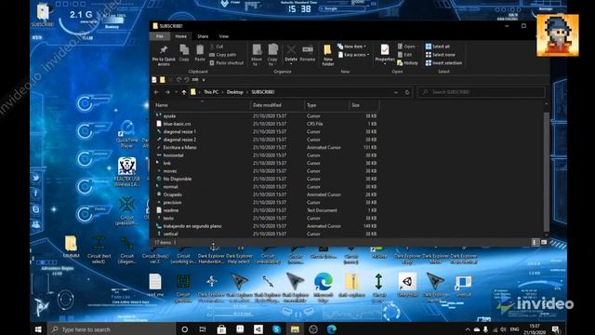Click New folder icon in Quick Access Toolbar

pos(163,80)
